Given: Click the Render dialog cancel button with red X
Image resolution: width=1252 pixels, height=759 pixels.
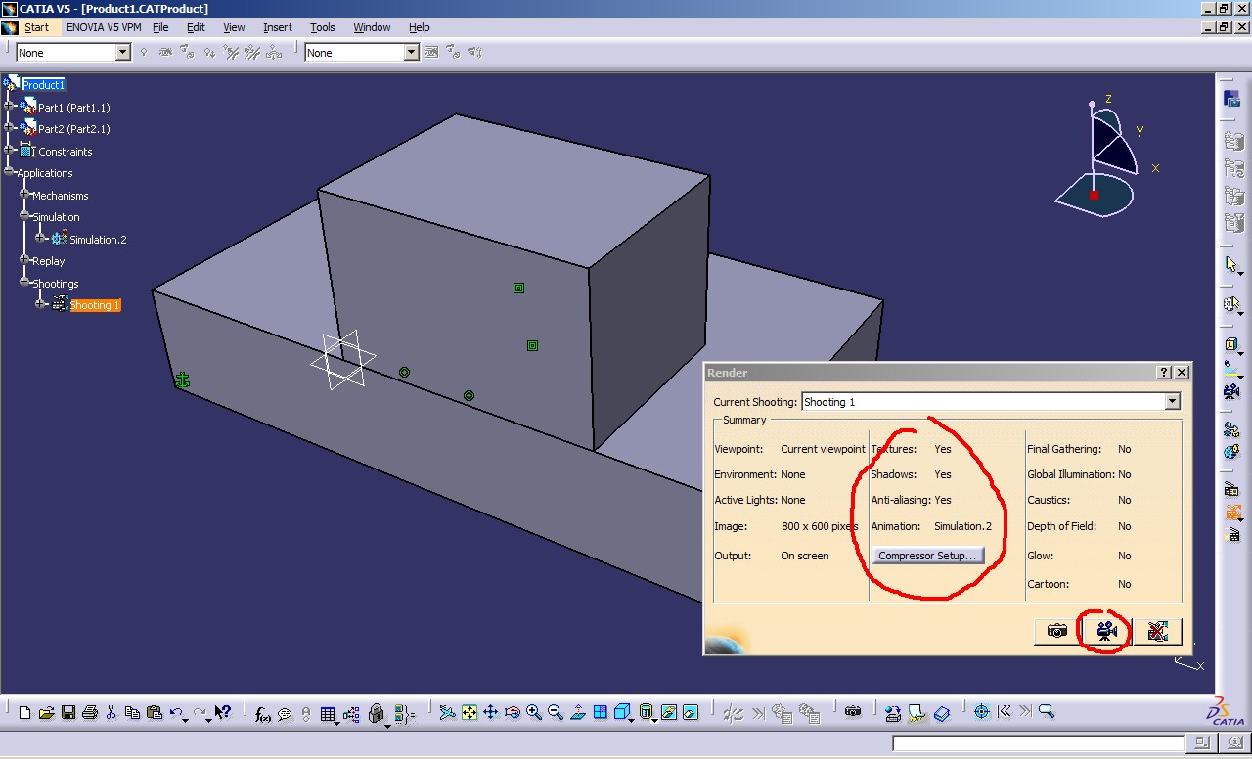Looking at the screenshot, I should [x=1157, y=631].
